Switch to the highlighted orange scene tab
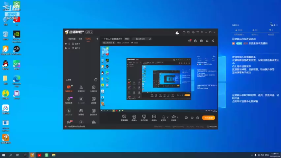281x158 pixels. tap(88, 39)
